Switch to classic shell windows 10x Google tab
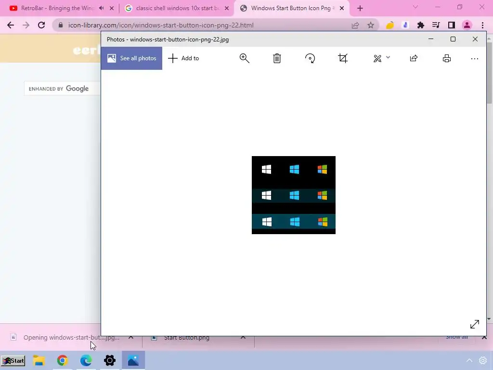 click(177, 8)
